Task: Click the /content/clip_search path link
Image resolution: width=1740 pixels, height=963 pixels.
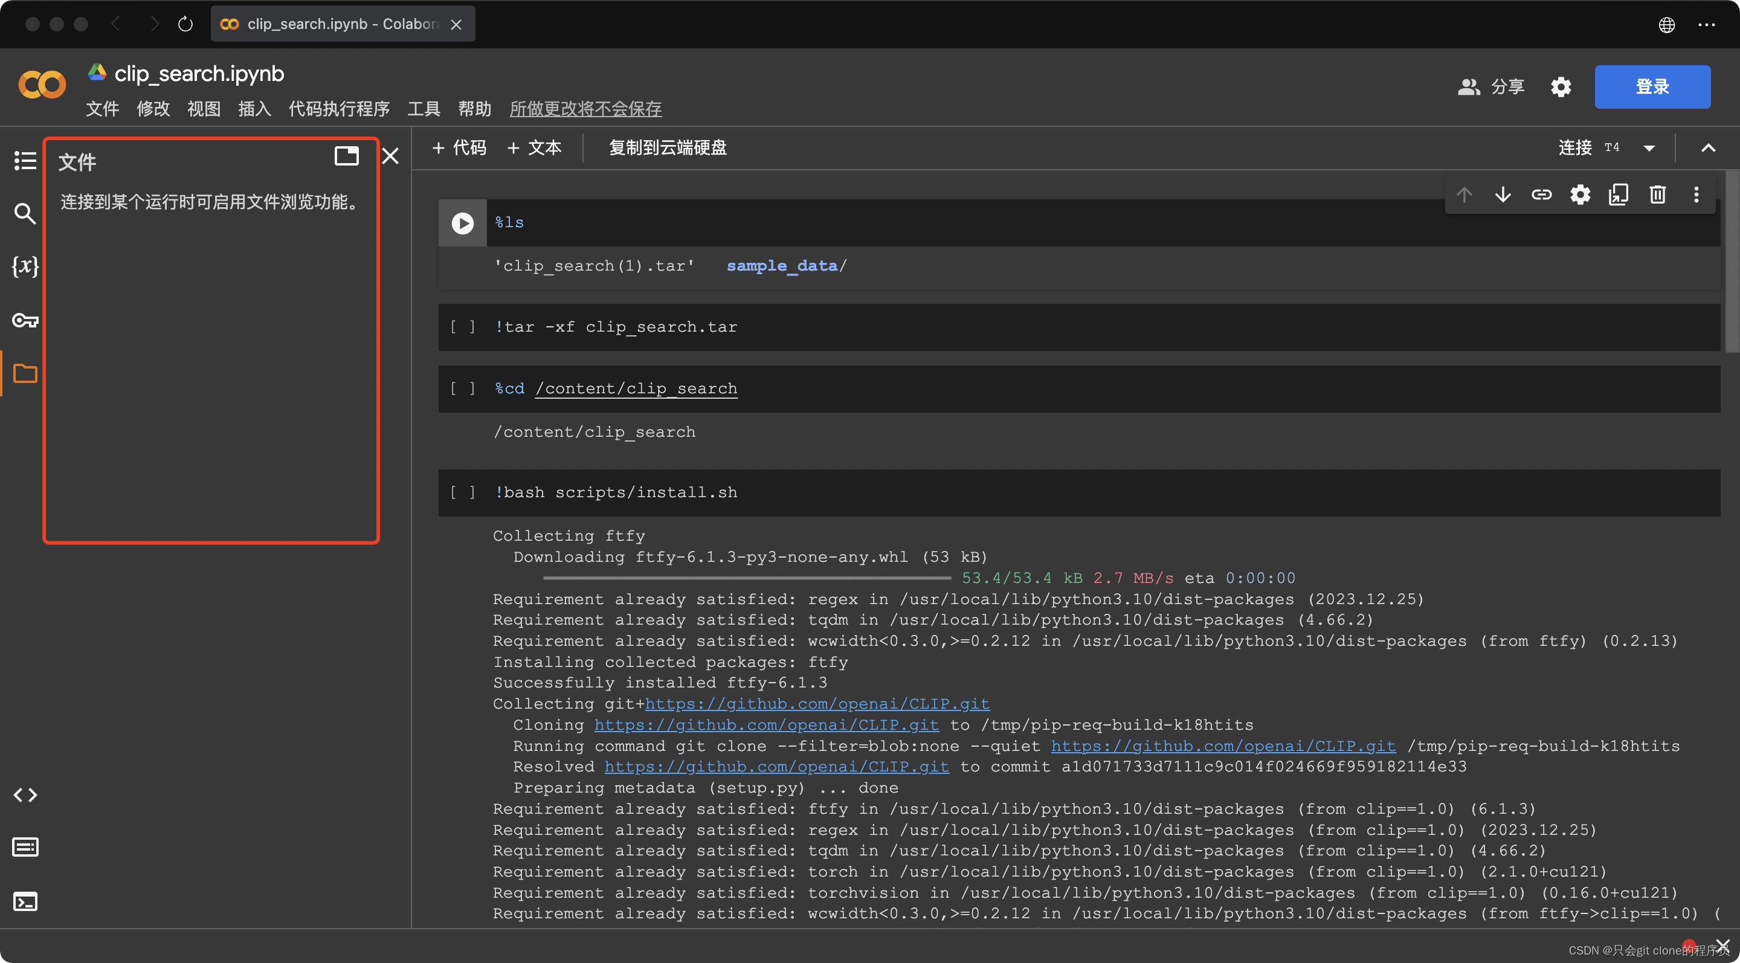Action: (x=636, y=388)
